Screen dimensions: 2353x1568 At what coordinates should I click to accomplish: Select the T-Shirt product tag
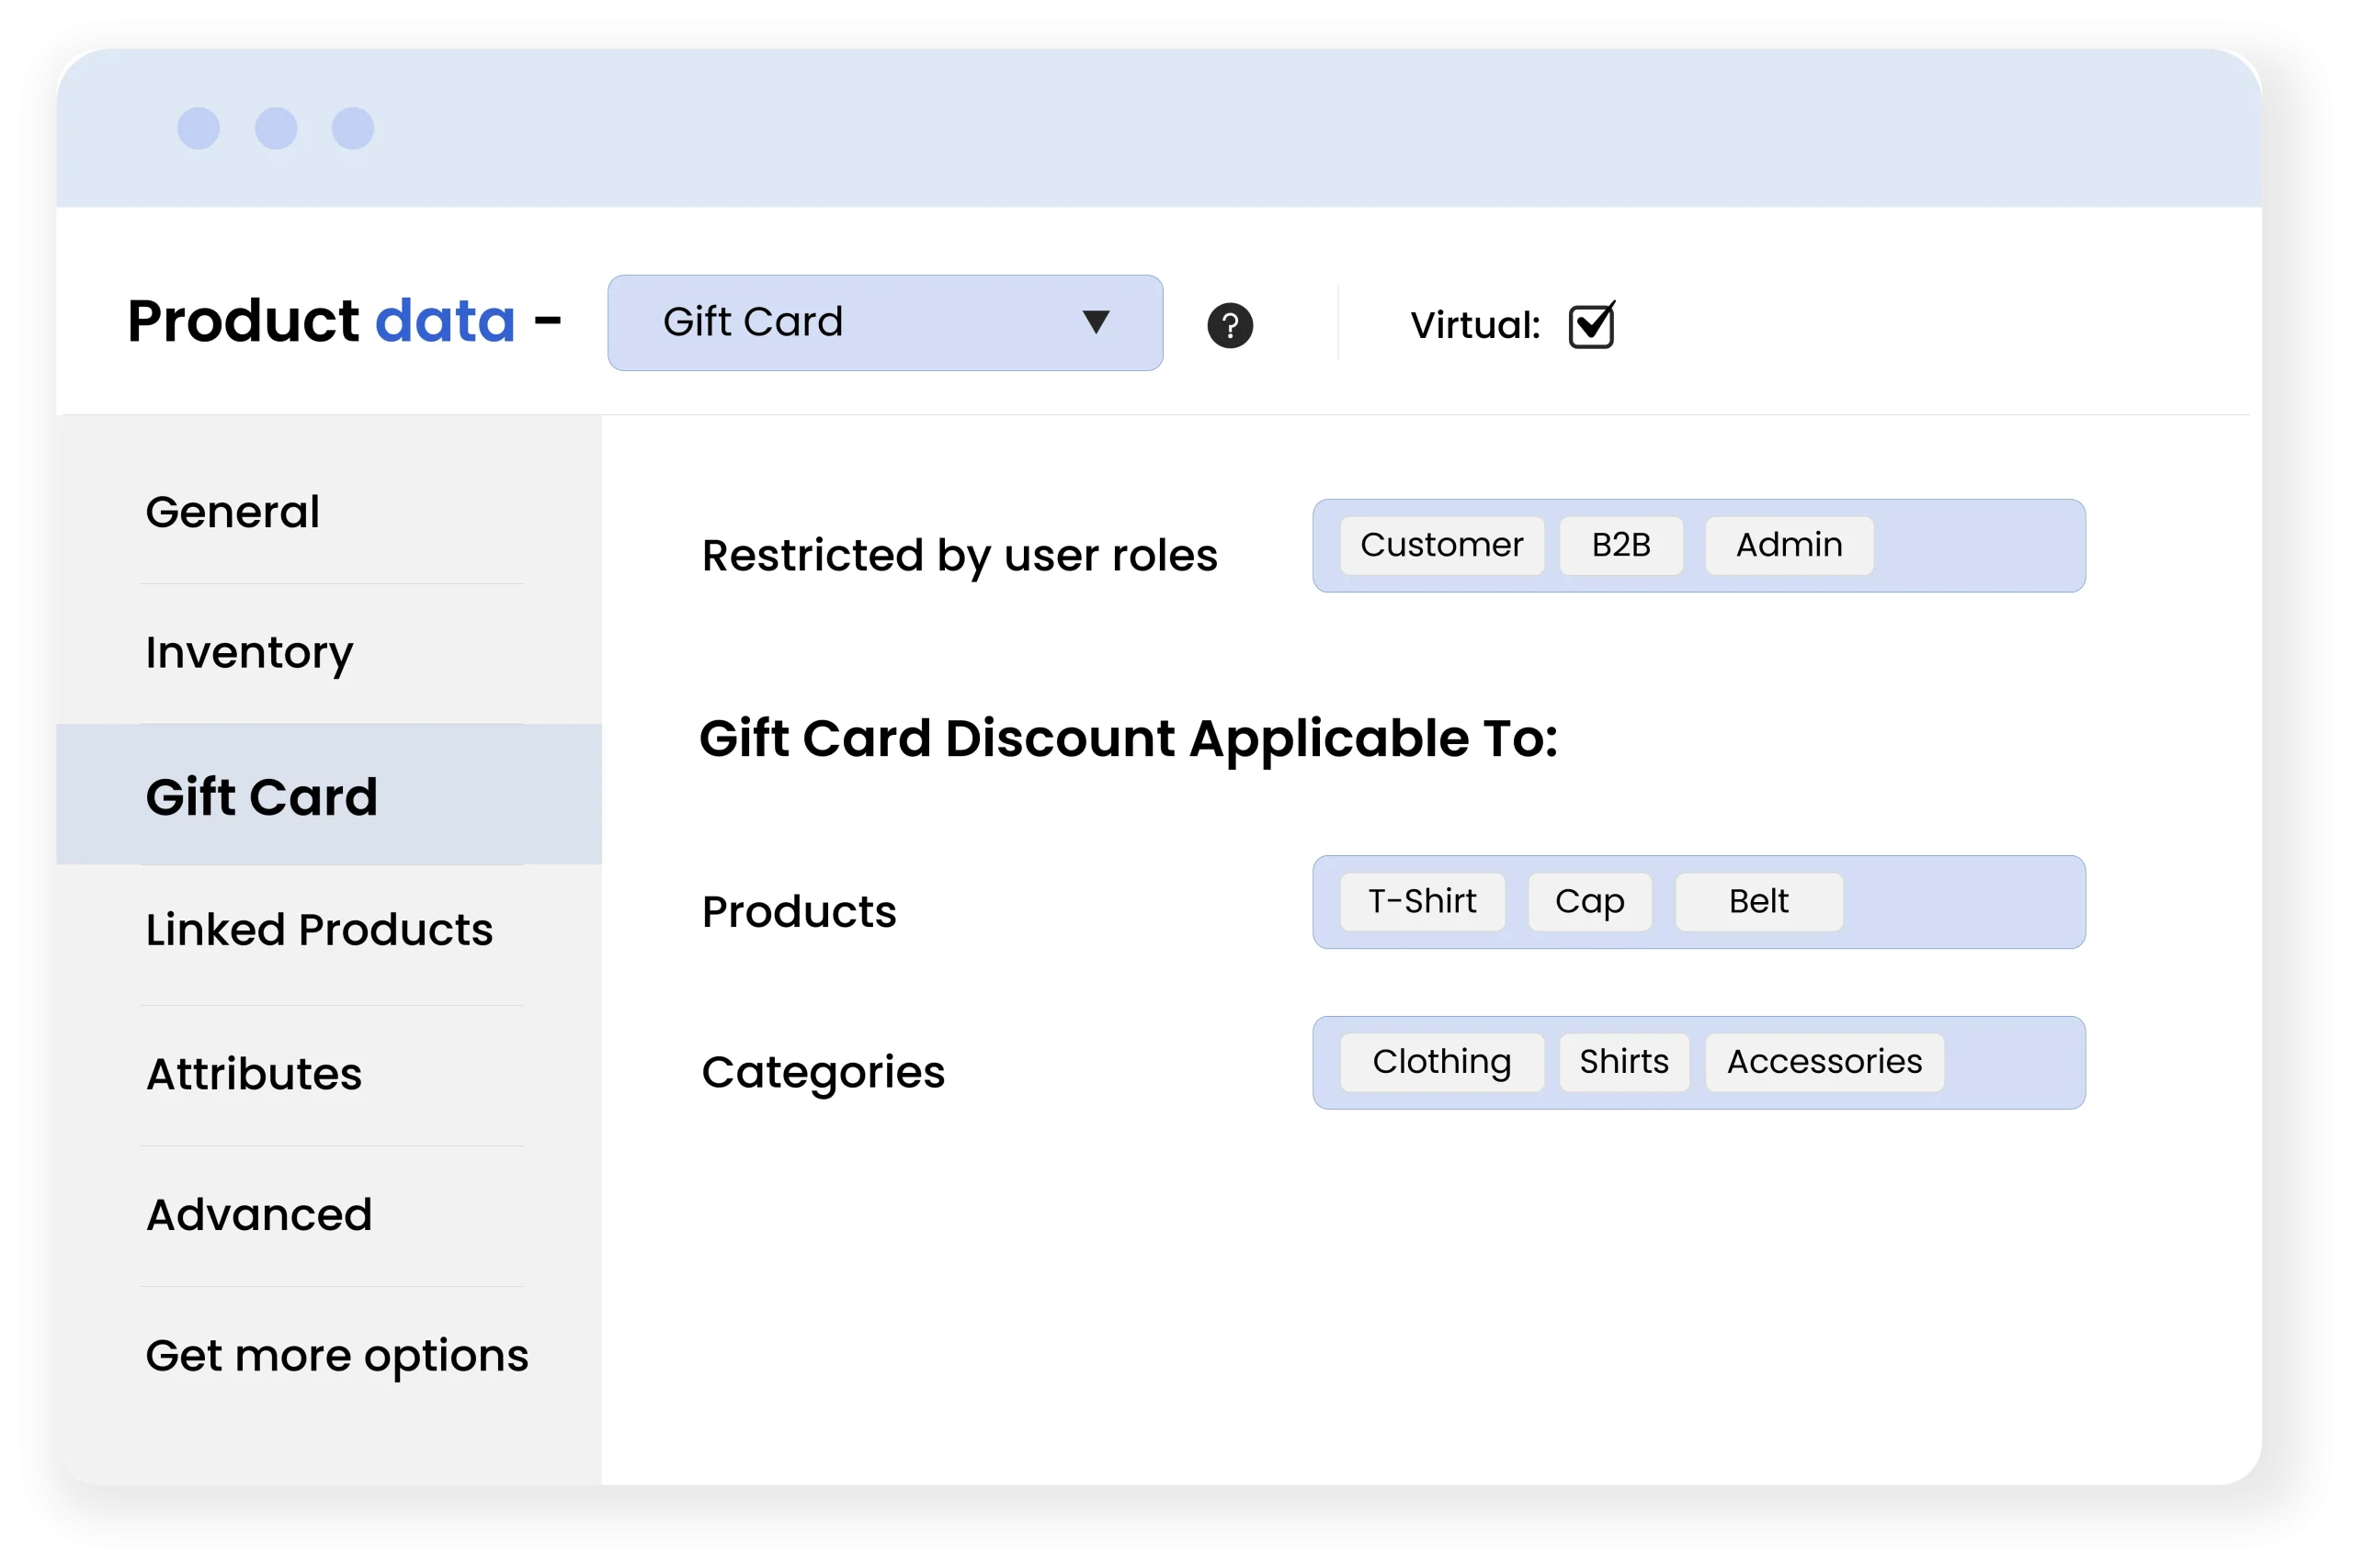tap(1422, 901)
